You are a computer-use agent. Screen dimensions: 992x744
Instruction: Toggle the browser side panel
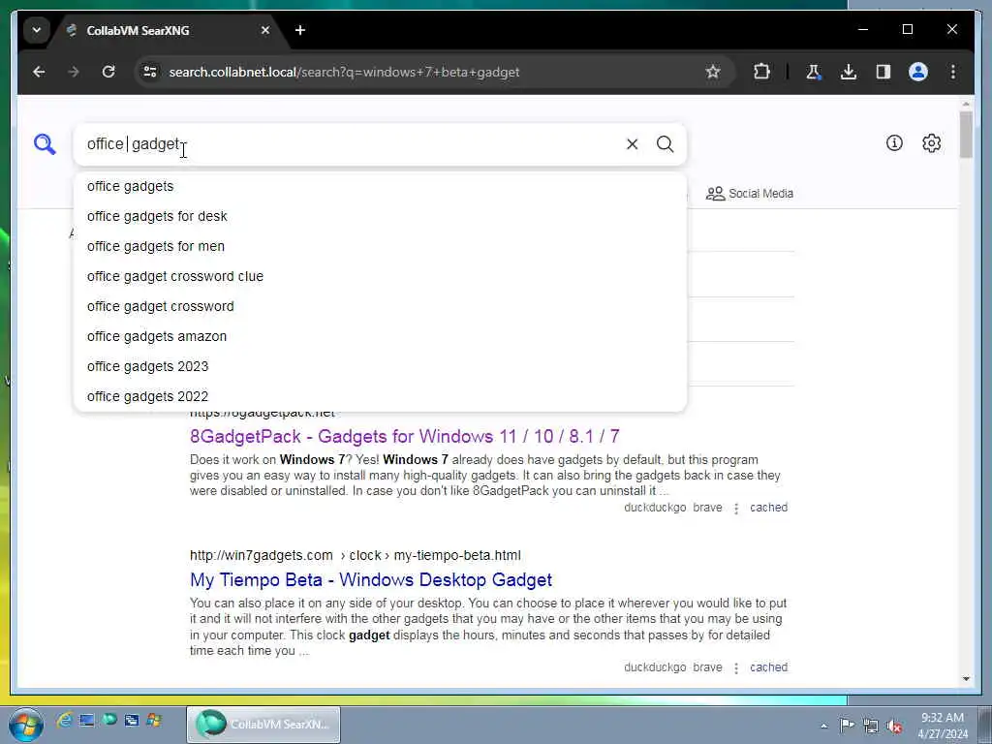pyautogui.click(x=883, y=72)
